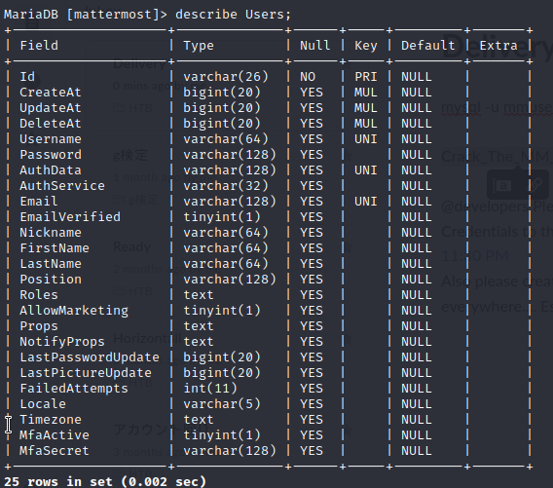
Task: Click the 'int(11)' type value
Action: tap(210, 388)
